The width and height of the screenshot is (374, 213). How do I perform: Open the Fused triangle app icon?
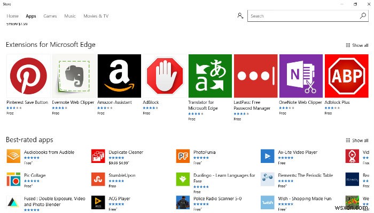pyautogui.click(x=13, y=202)
